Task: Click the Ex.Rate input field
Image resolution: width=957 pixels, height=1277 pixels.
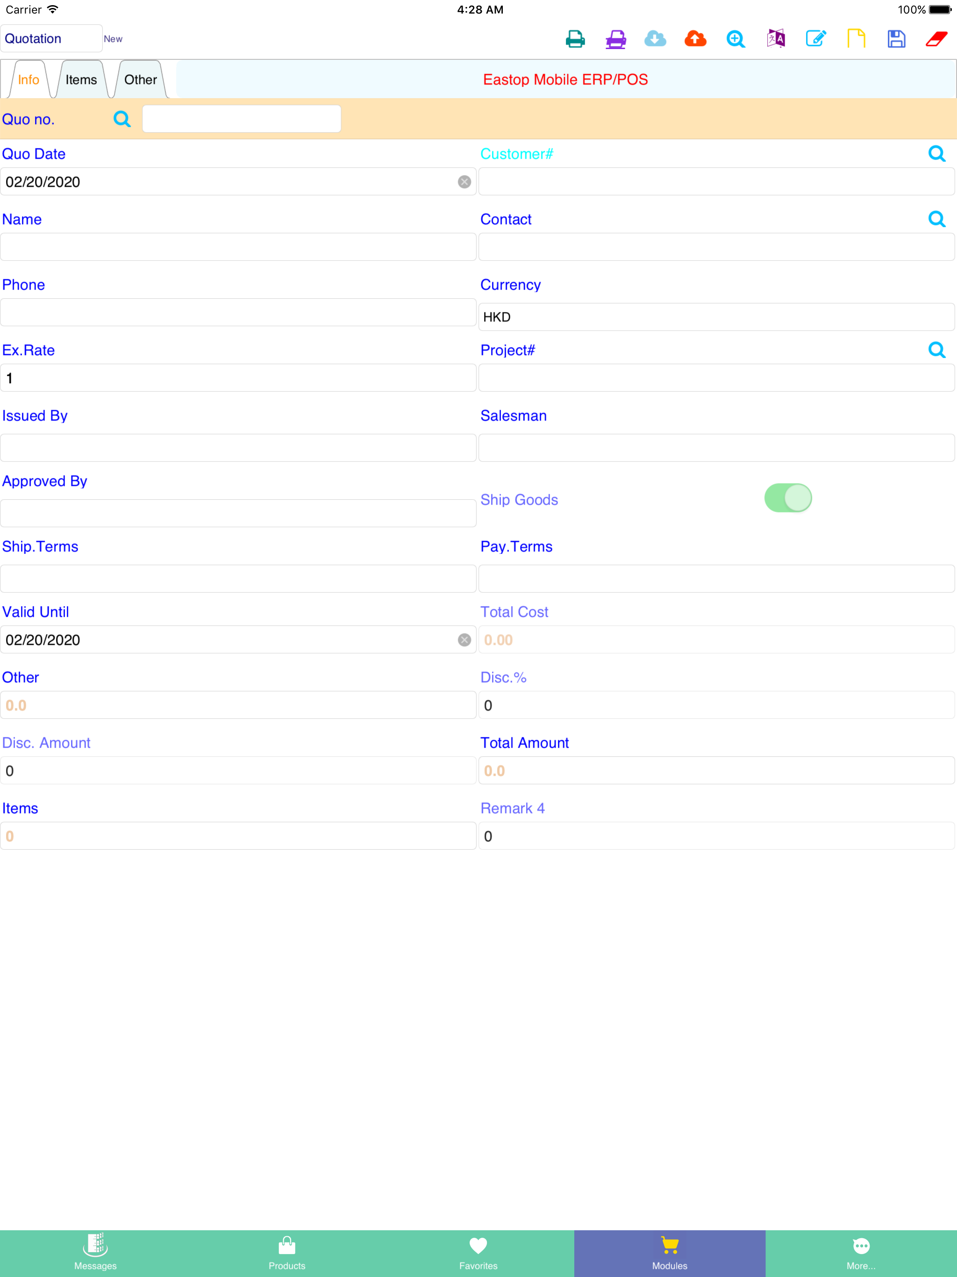Action: point(238,378)
